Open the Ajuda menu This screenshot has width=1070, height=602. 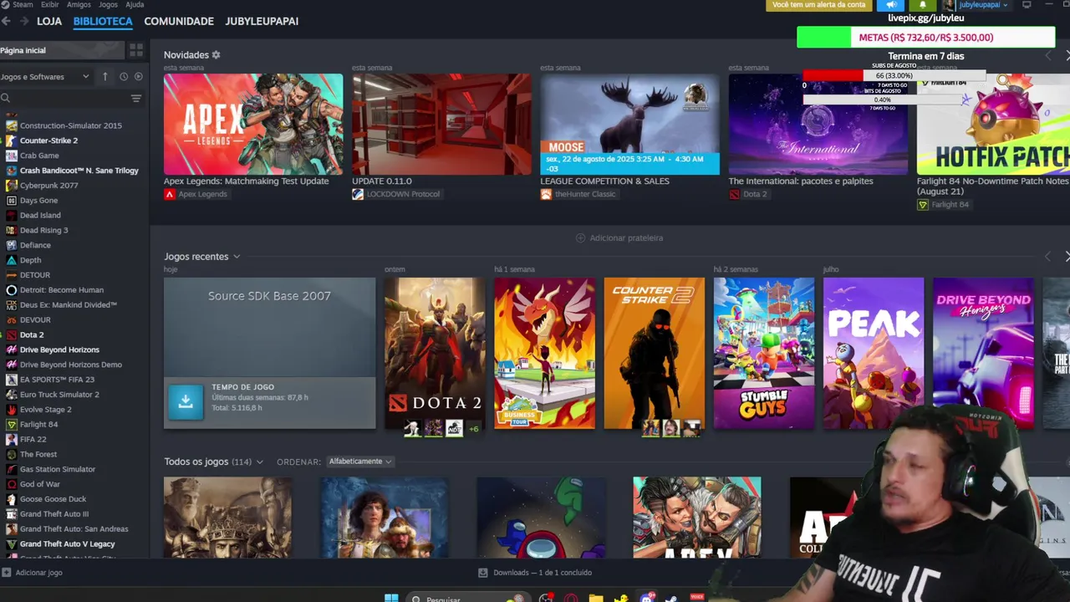(x=135, y=4)
